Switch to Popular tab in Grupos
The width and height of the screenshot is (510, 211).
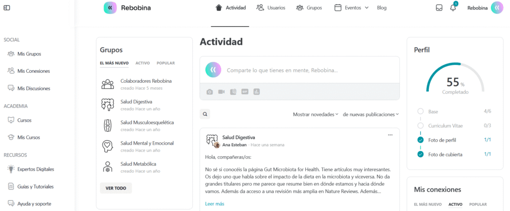coord(165,63)
